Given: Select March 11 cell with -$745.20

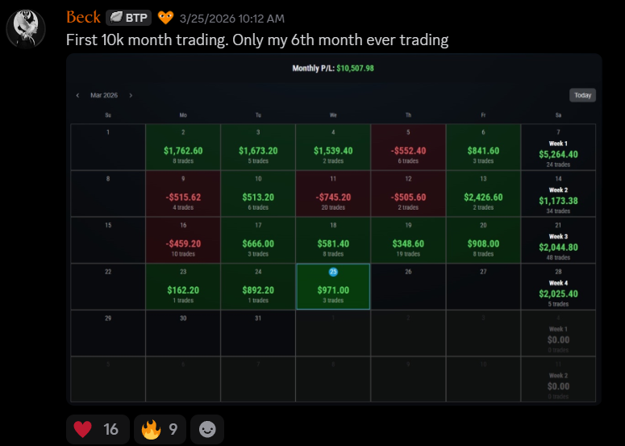Looking at the screenshot, I should click(x=333, y=194).
